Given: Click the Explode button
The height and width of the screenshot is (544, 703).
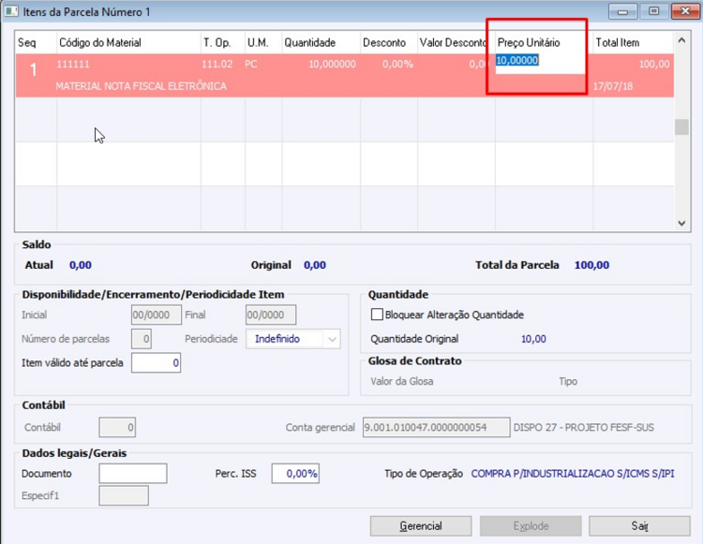Looking at the screenshot, I should pos(531,525).
